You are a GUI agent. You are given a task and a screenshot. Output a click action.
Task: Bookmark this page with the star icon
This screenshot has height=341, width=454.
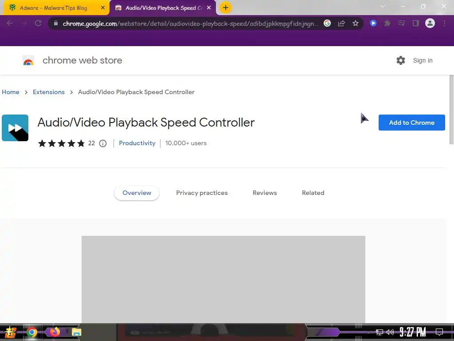tap(356, 23)
